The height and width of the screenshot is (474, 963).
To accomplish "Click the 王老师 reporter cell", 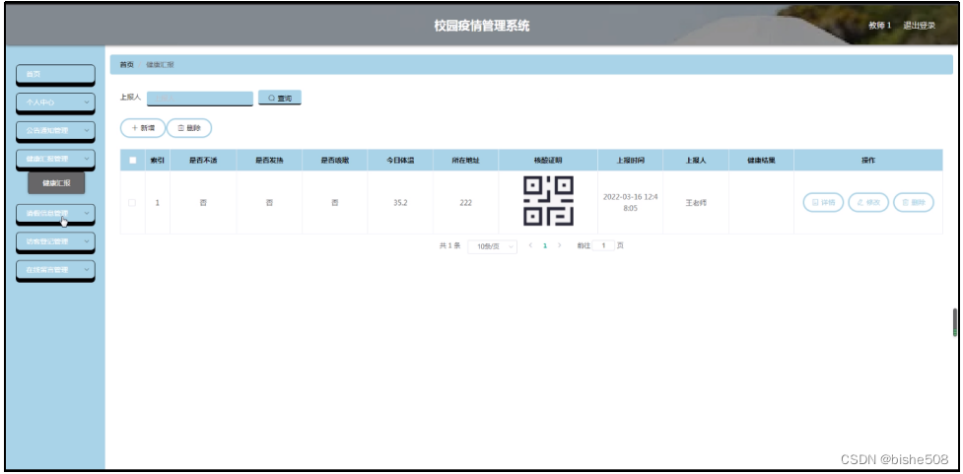I will point(696,203).
